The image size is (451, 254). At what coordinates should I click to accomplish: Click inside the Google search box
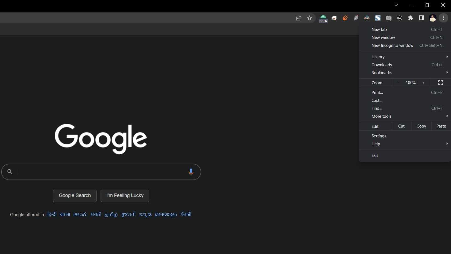98,172
